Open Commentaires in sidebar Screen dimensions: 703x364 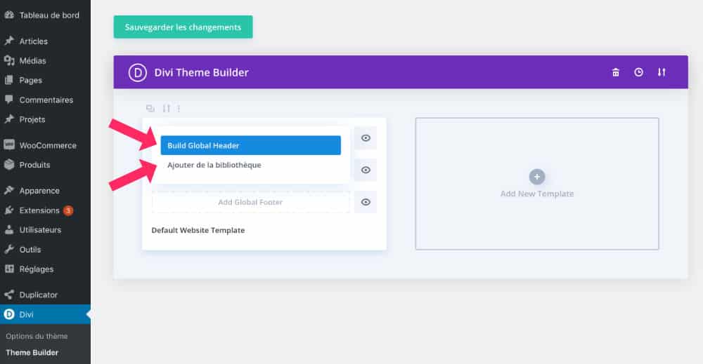[x=45, y=100]
